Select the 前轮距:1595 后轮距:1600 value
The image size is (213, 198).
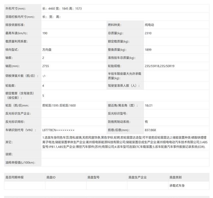(59, 105)
